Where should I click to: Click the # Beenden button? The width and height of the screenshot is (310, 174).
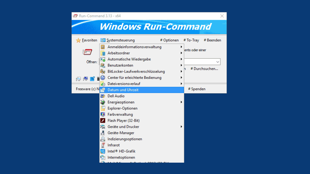tap(212, 40)
